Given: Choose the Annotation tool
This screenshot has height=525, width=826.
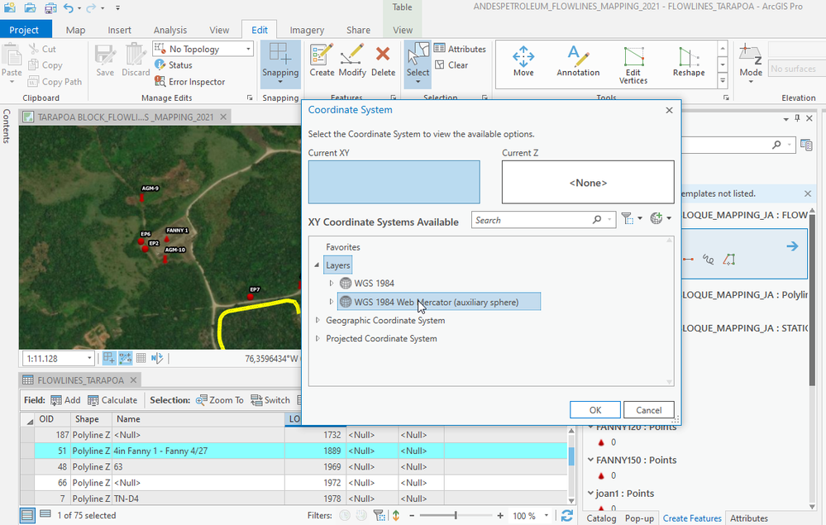Looking at the screenshot, I should coord(578,61).
